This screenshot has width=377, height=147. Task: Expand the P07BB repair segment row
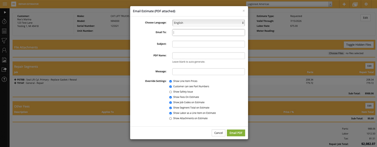[x=15, y=80]
